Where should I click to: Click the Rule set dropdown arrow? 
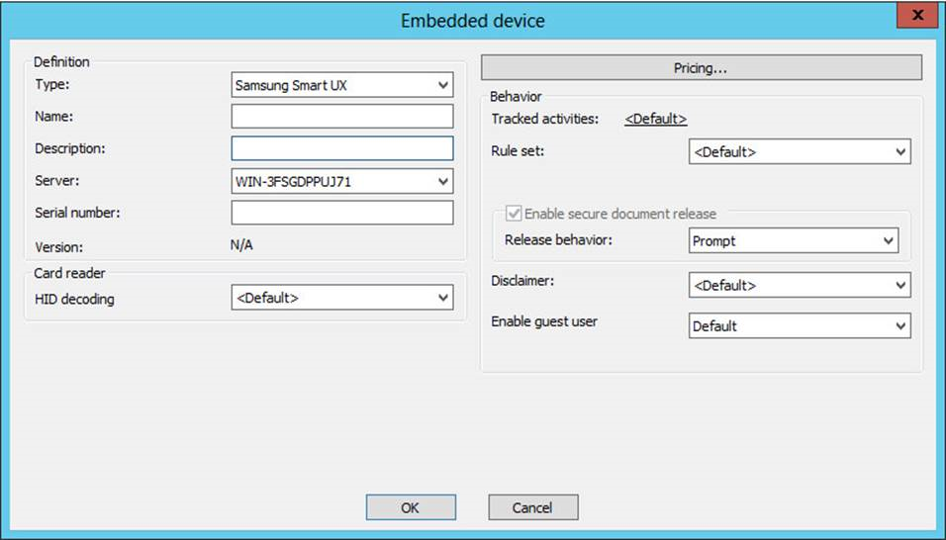(900, 152)
